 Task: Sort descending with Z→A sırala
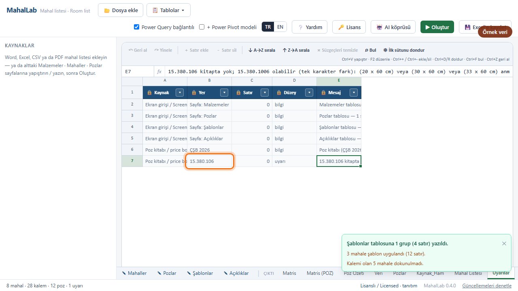[x=296, y=50]
